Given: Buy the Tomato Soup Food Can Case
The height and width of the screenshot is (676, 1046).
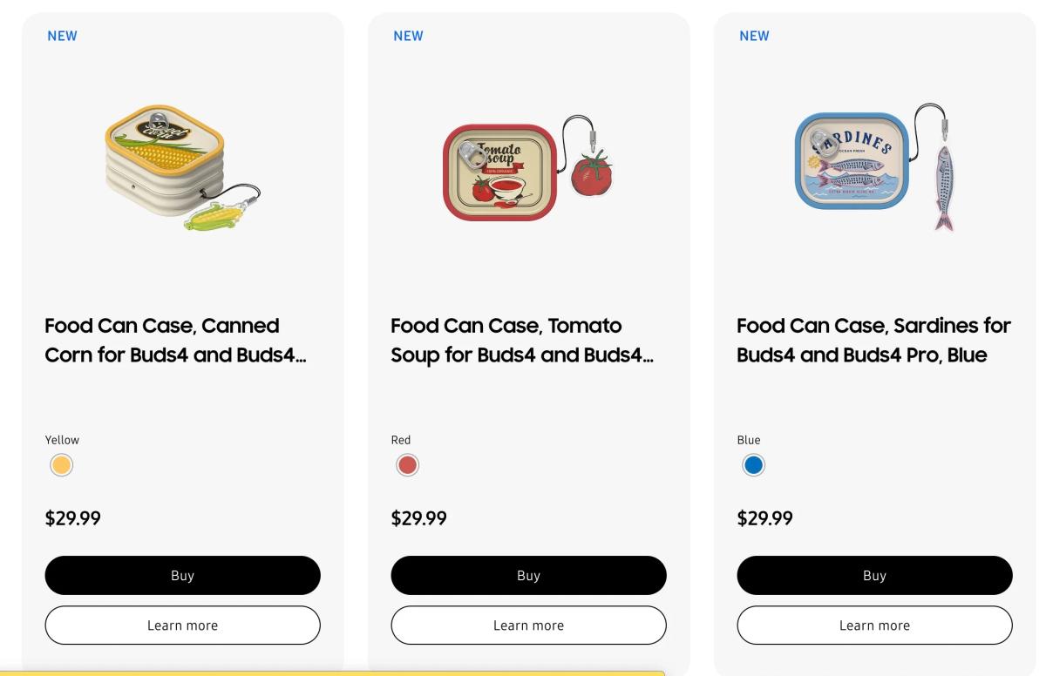Looking at the screenshot, I should click(528, 575).
